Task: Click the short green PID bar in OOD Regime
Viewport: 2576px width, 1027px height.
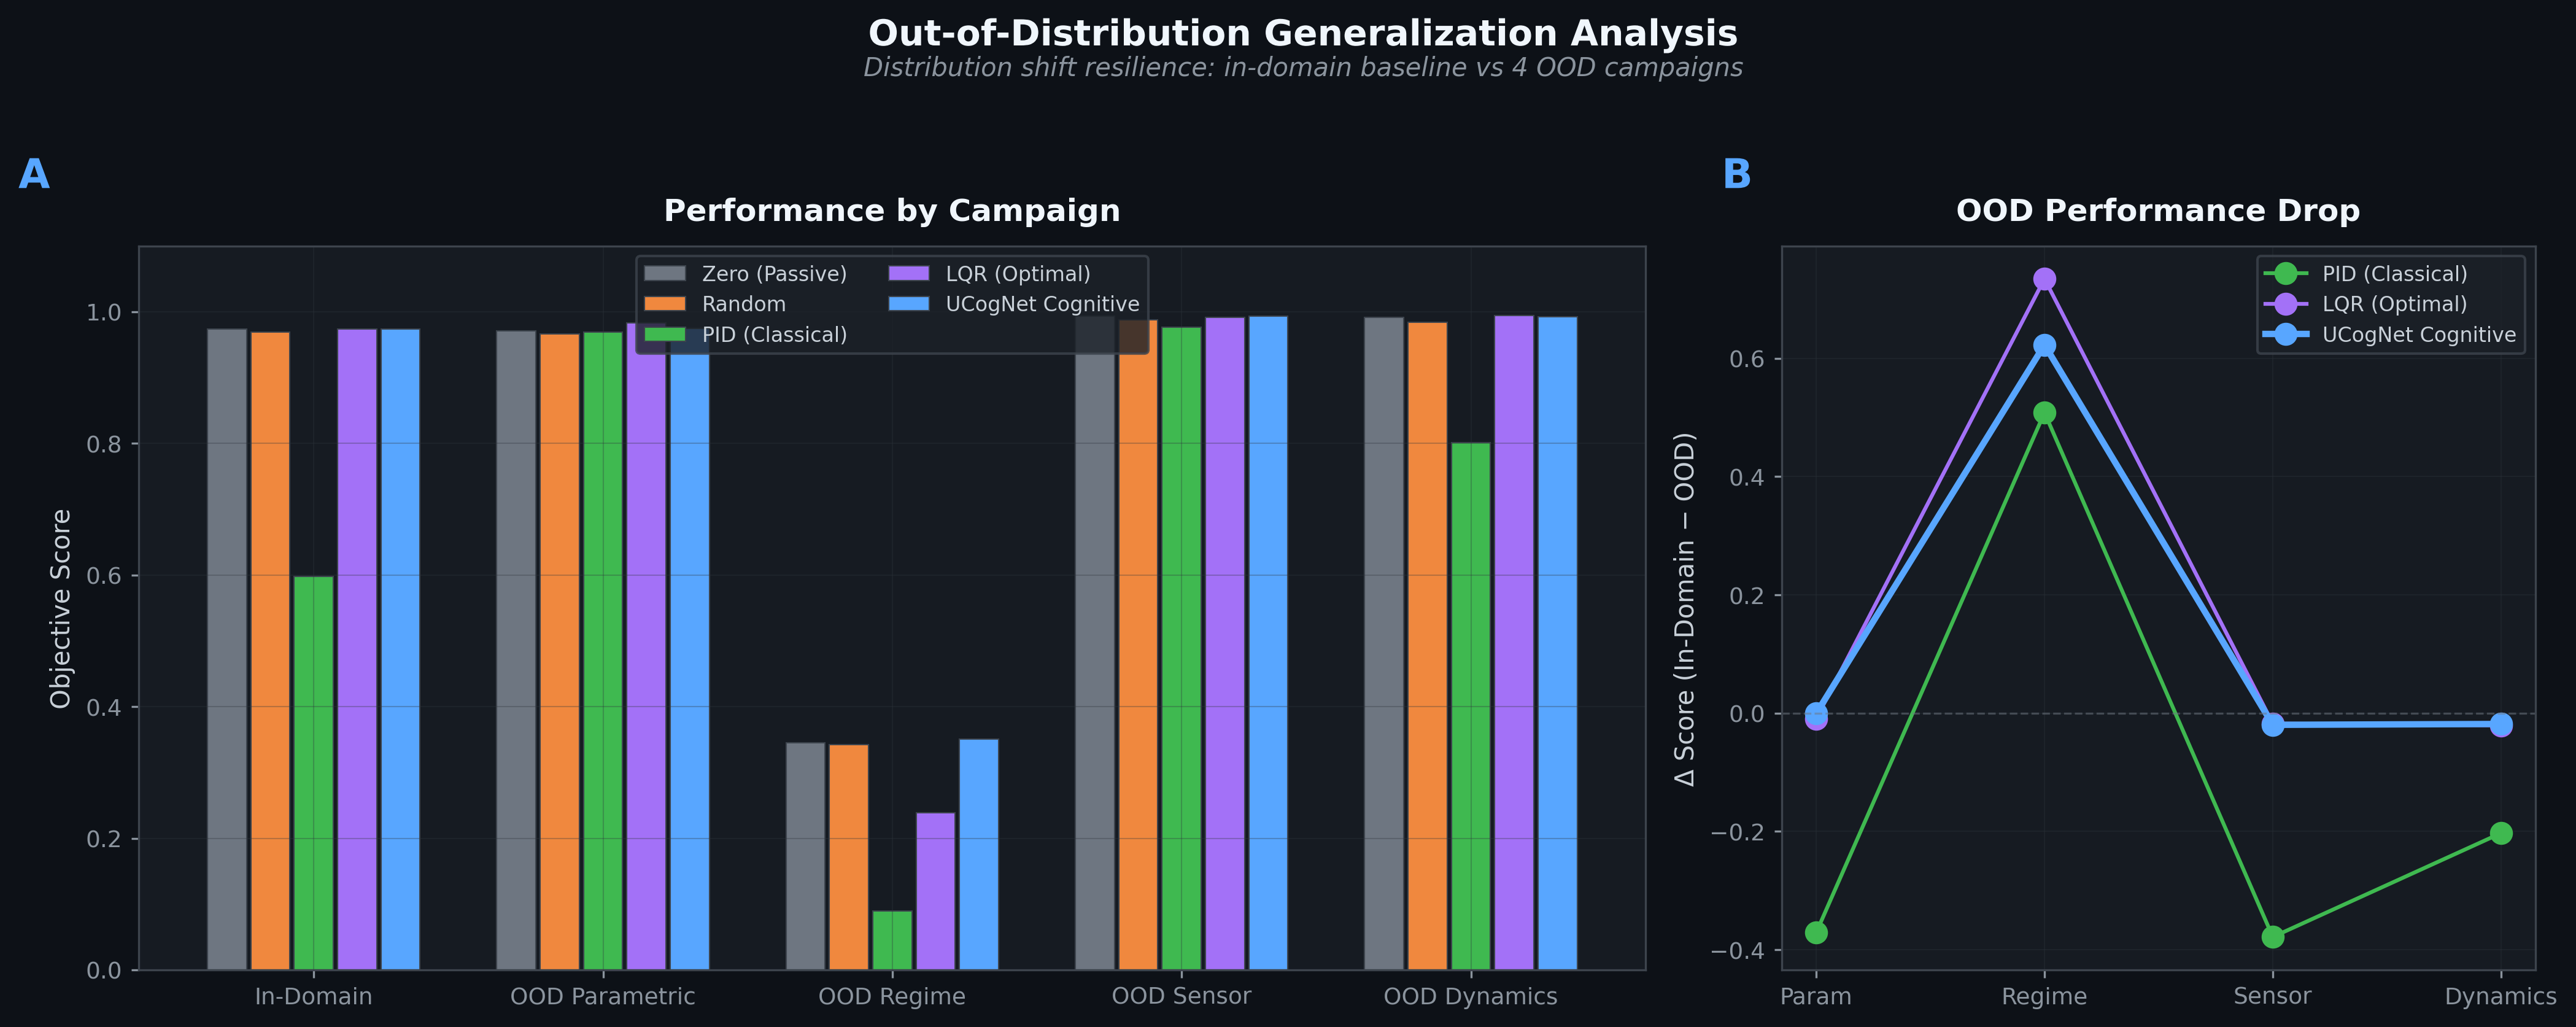Action: tap(892, 940)
